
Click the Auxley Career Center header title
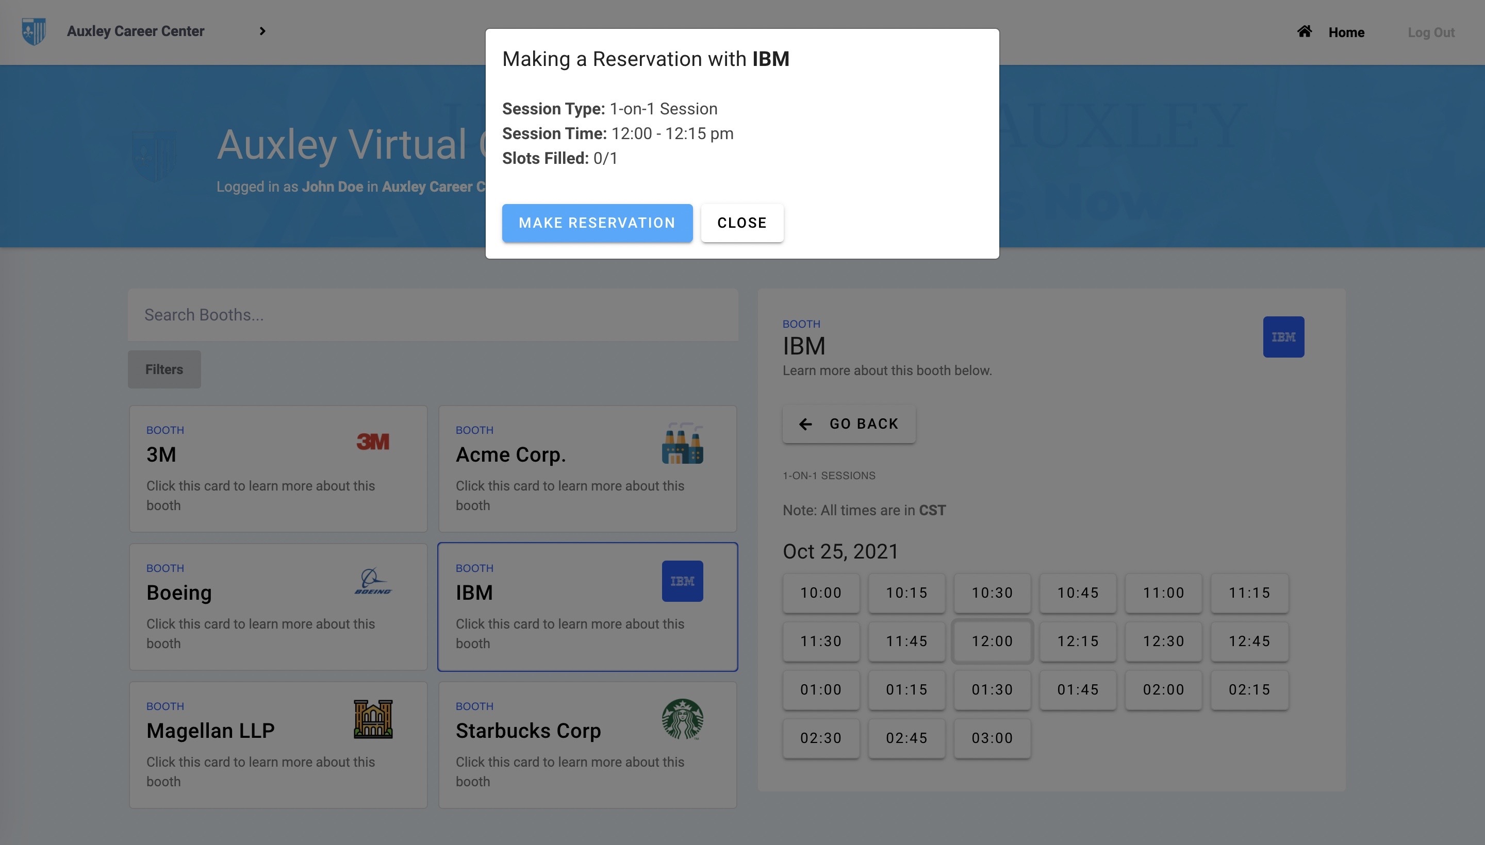pos(136,31)
